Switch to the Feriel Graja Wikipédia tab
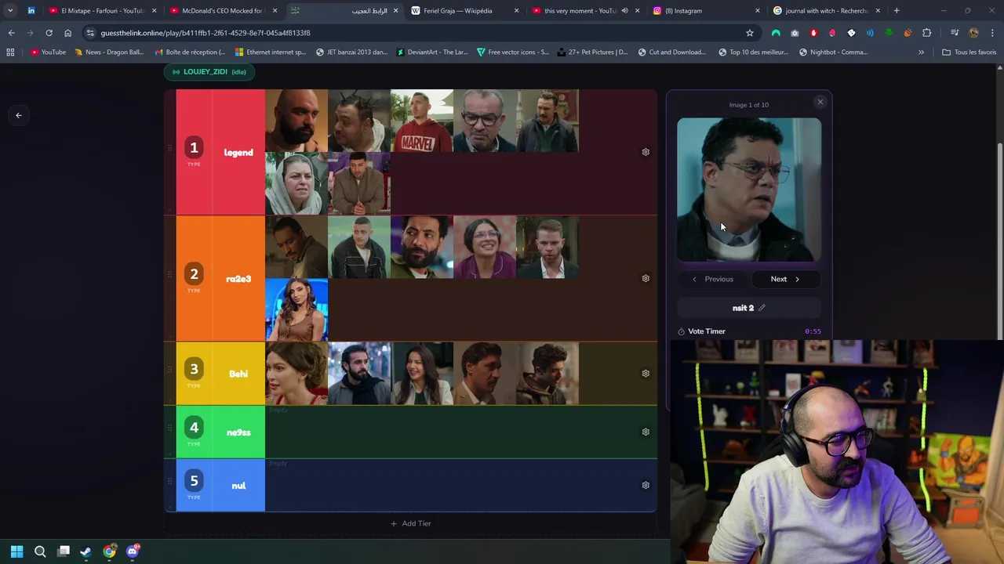The width and height of the screenshot is (1004, 564). pyautogui.click(x=464, y=11)
